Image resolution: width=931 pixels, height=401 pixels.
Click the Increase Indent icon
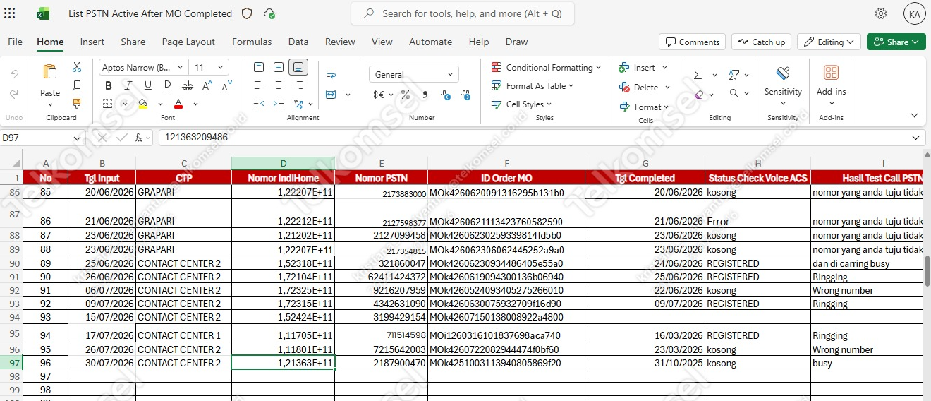[x=279, y=104]
